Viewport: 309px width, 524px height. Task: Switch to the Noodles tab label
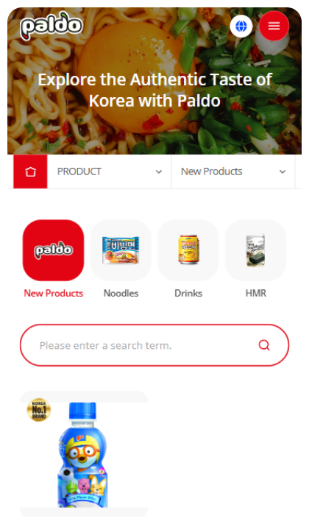[121, 293]
